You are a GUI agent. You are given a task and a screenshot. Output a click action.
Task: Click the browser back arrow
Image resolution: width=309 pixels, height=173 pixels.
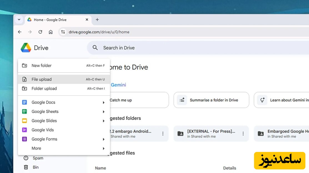click(20, 32)
